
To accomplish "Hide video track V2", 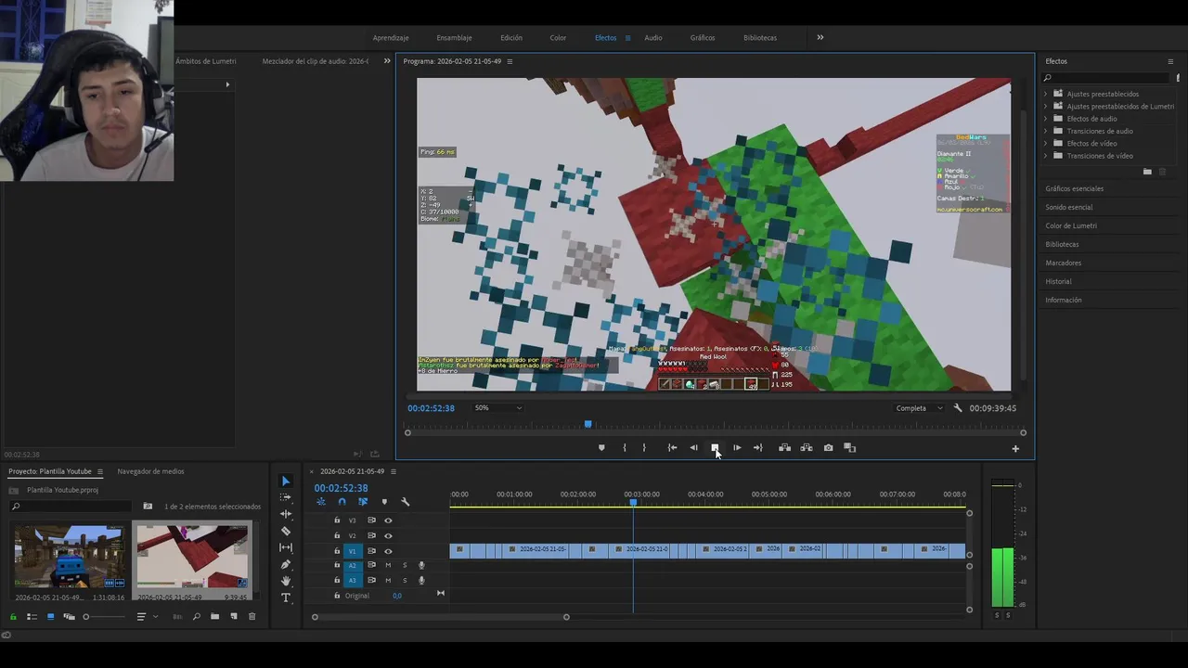I will 388,535.
